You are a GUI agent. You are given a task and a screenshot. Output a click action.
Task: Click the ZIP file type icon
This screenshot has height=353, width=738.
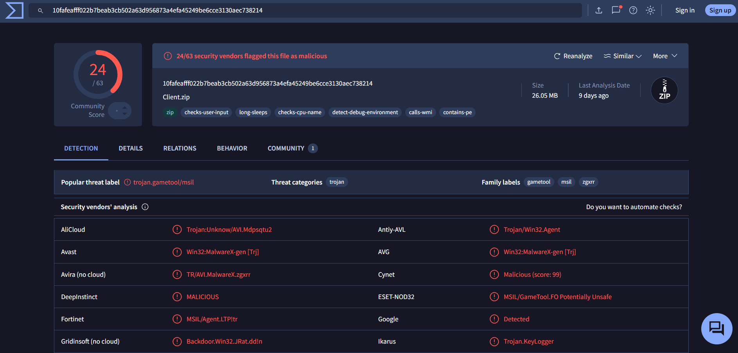pos(664,90)
